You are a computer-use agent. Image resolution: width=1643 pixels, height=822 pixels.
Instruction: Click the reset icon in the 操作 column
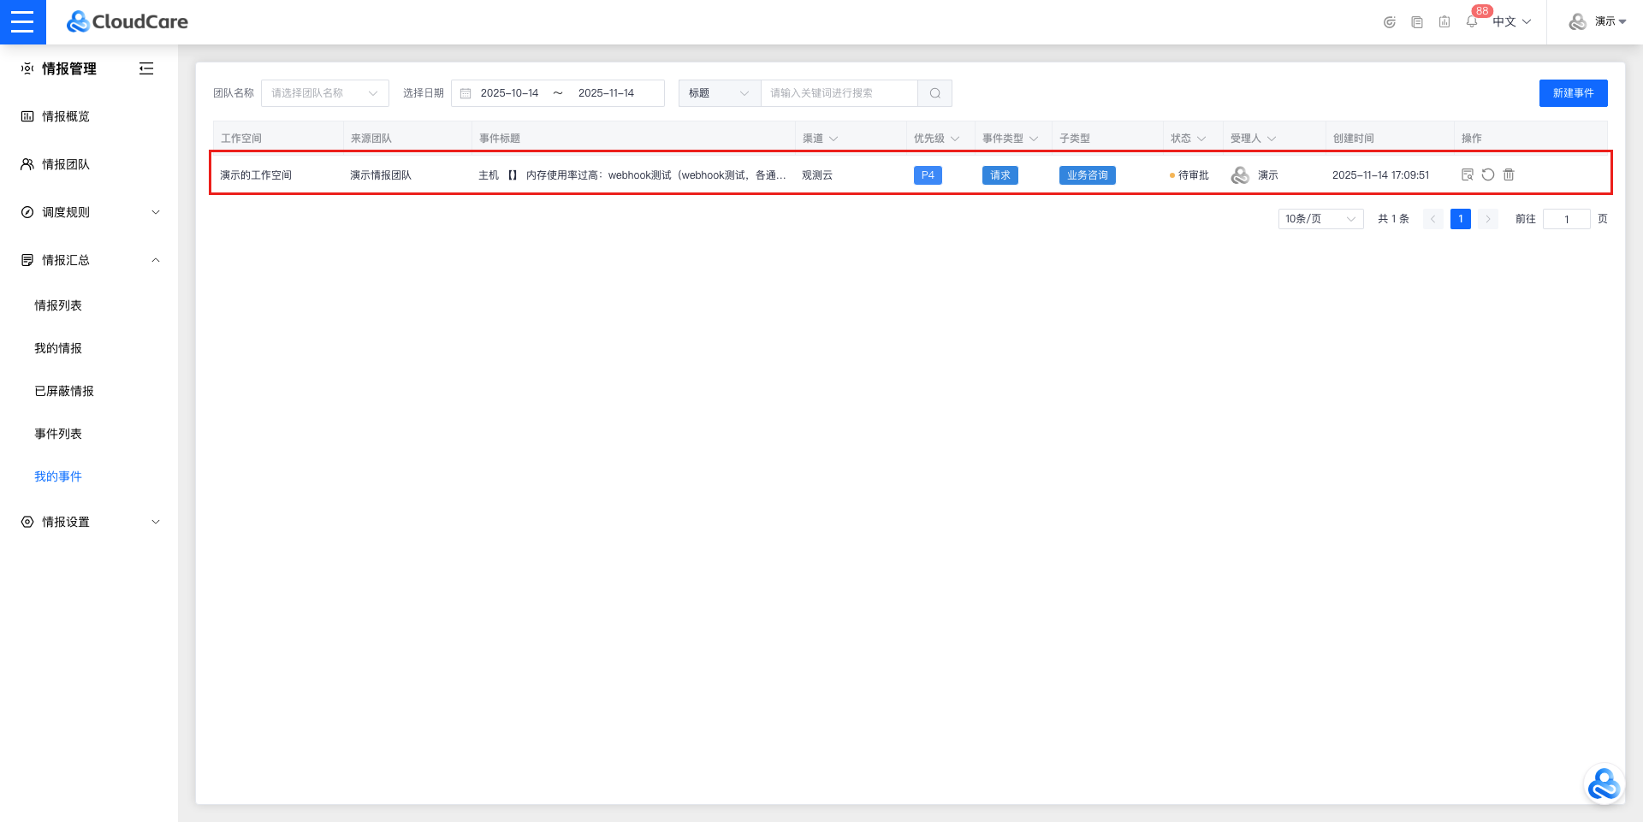[1488, 174]
